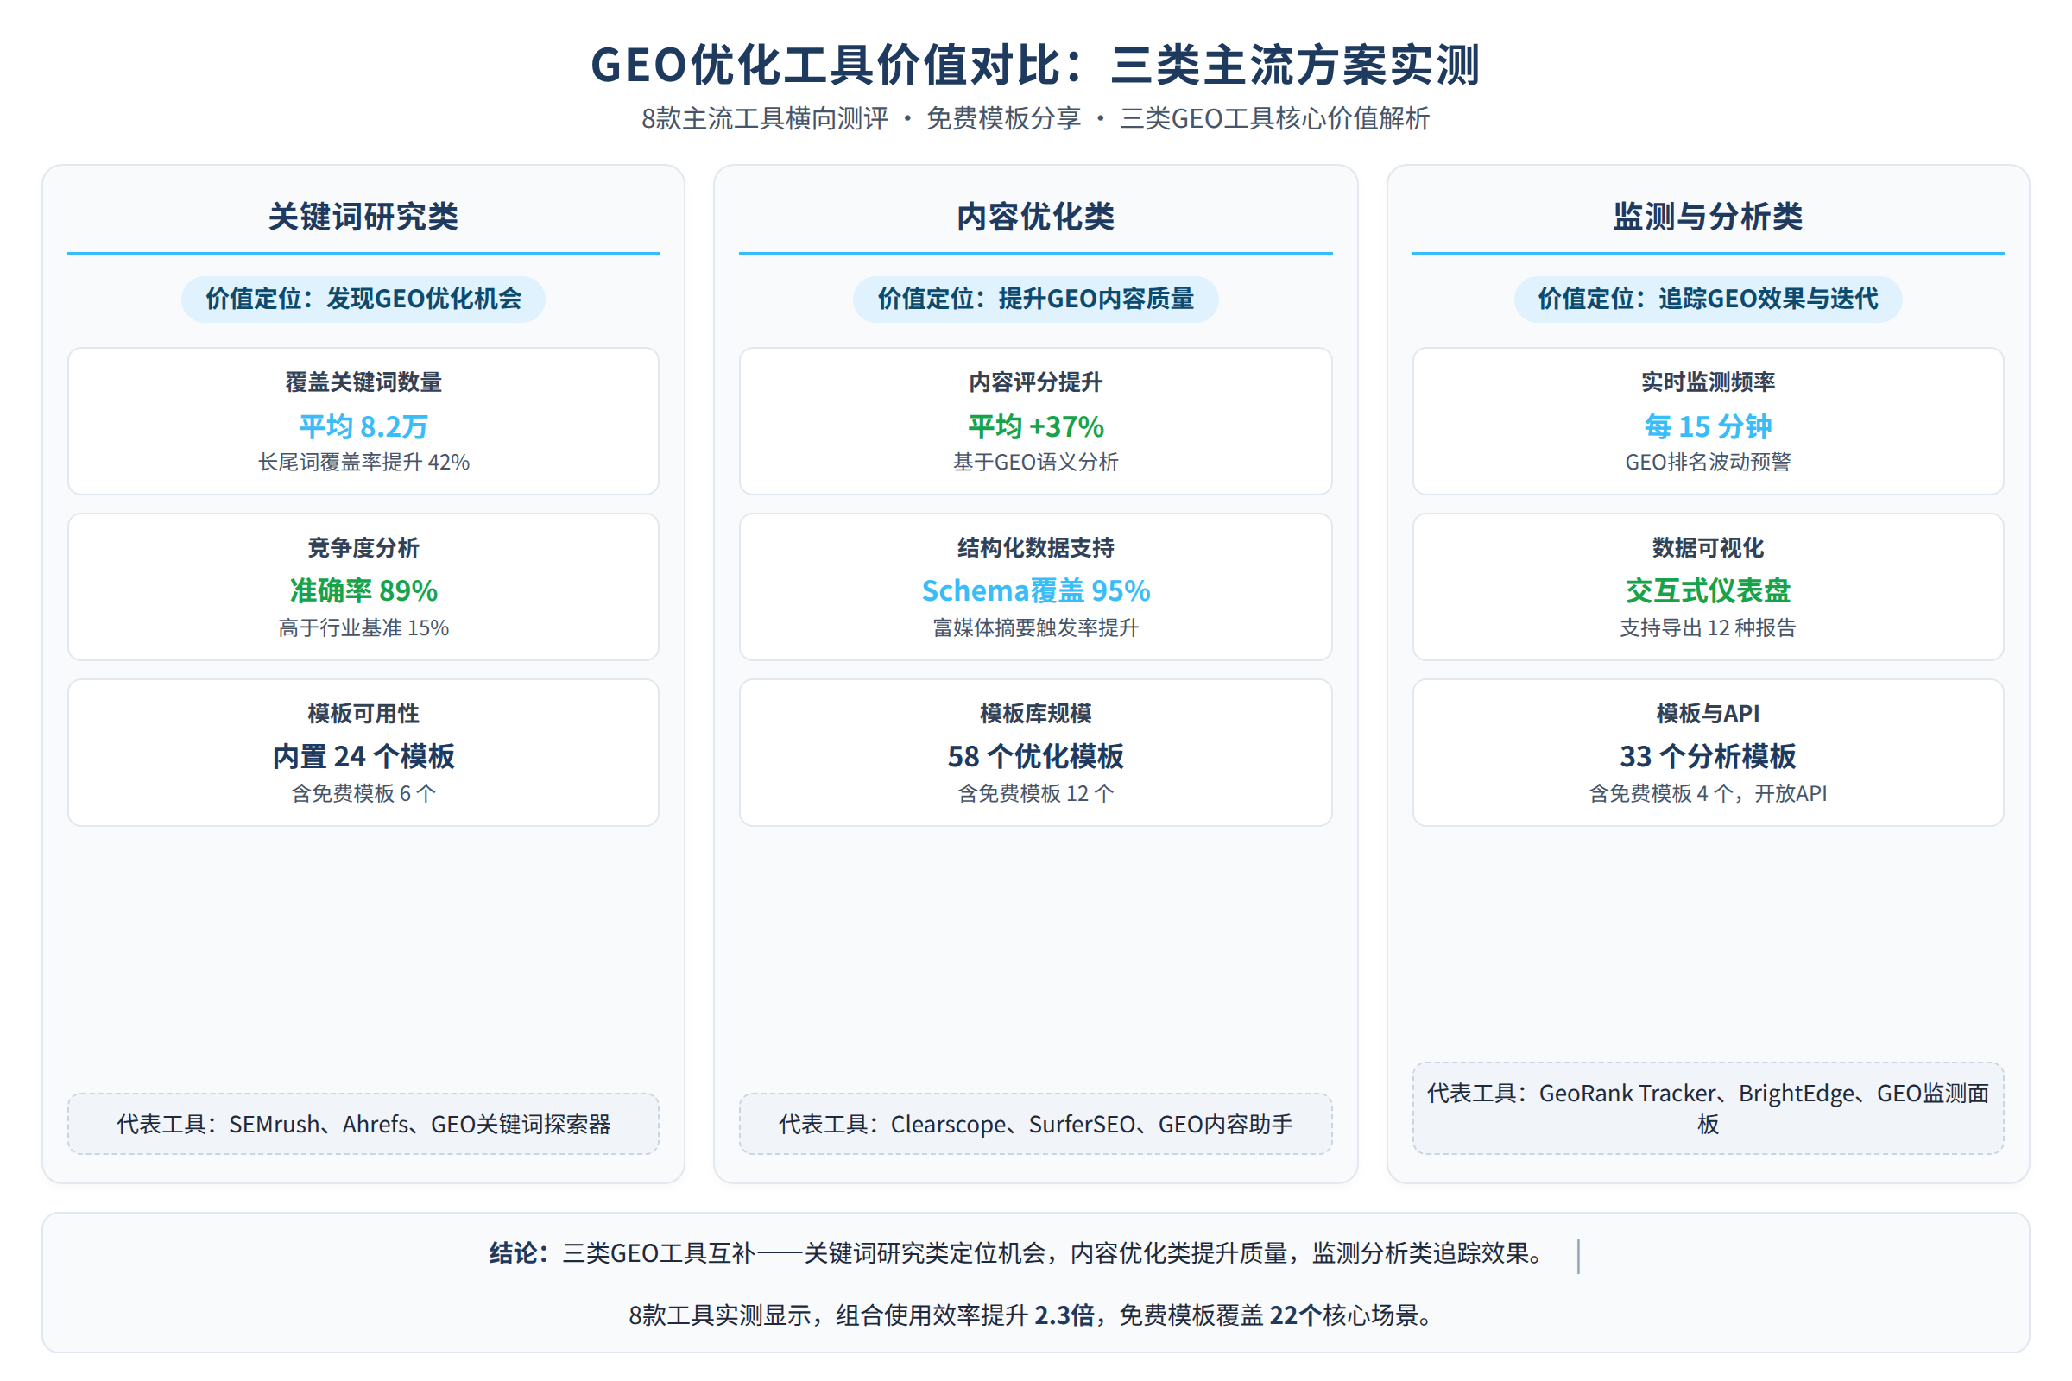The image size is (2072, 1381).
Task: Open the 竞争度分析 card title
Action: coord(363,548)
